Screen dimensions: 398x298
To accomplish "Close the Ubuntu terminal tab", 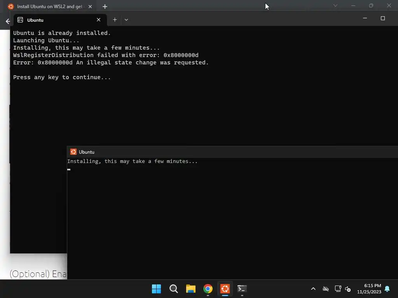I will click(98, 20).
